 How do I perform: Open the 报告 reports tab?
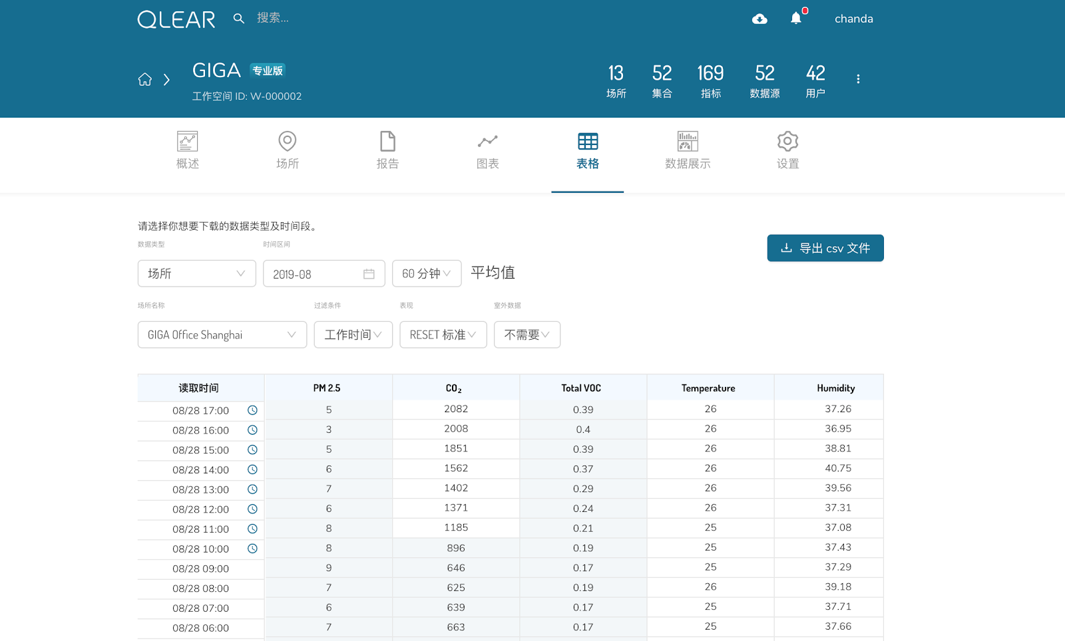coord(387,150)
